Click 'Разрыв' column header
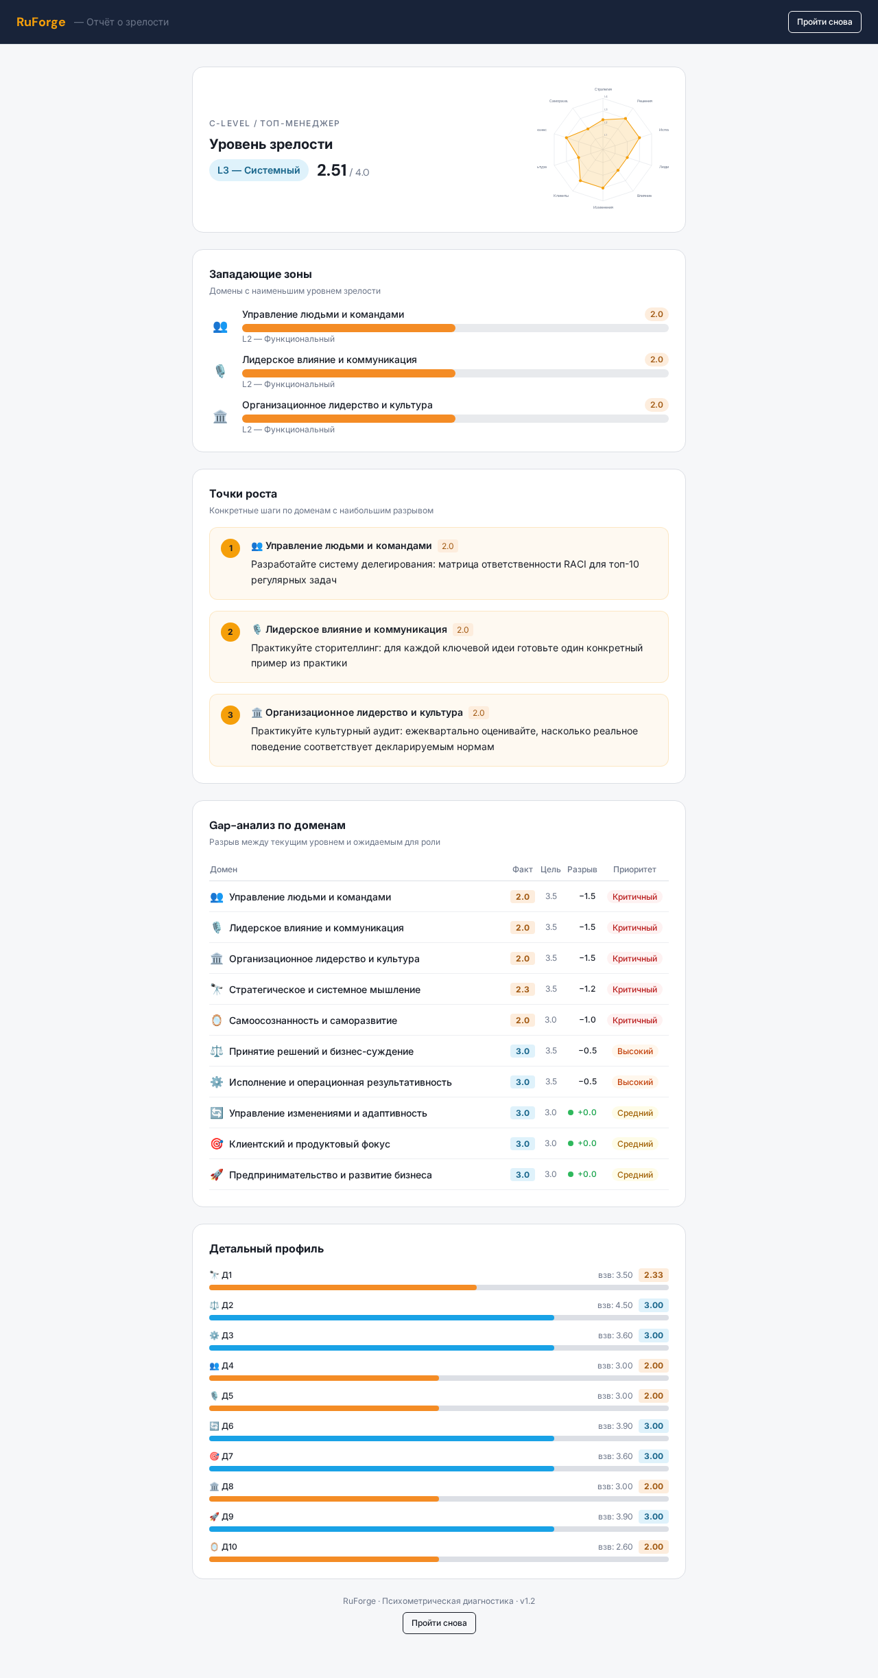This screenshot has height=1678, width=878. pos(582,870)
